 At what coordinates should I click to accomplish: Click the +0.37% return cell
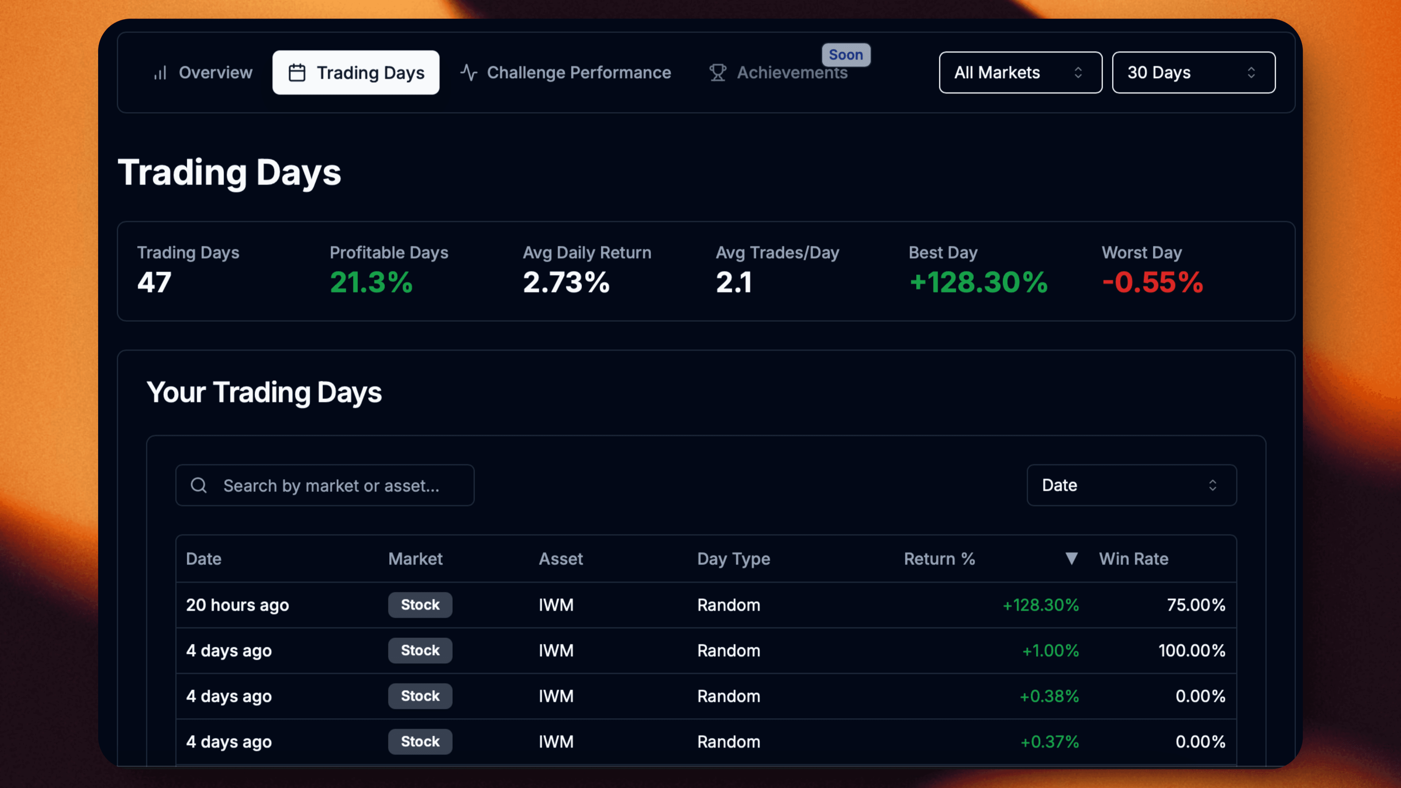point(1050,742)
